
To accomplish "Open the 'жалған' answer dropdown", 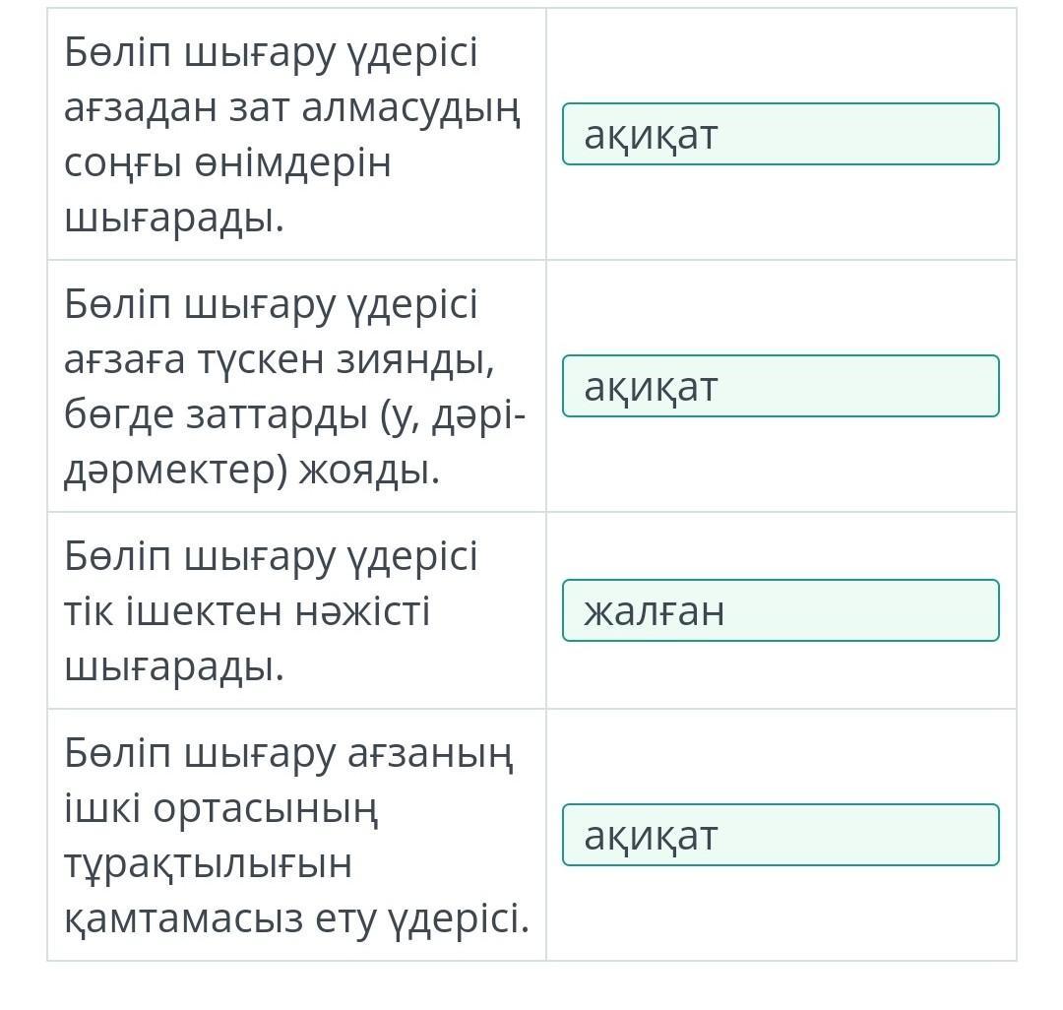I will [x=781, y=610].
